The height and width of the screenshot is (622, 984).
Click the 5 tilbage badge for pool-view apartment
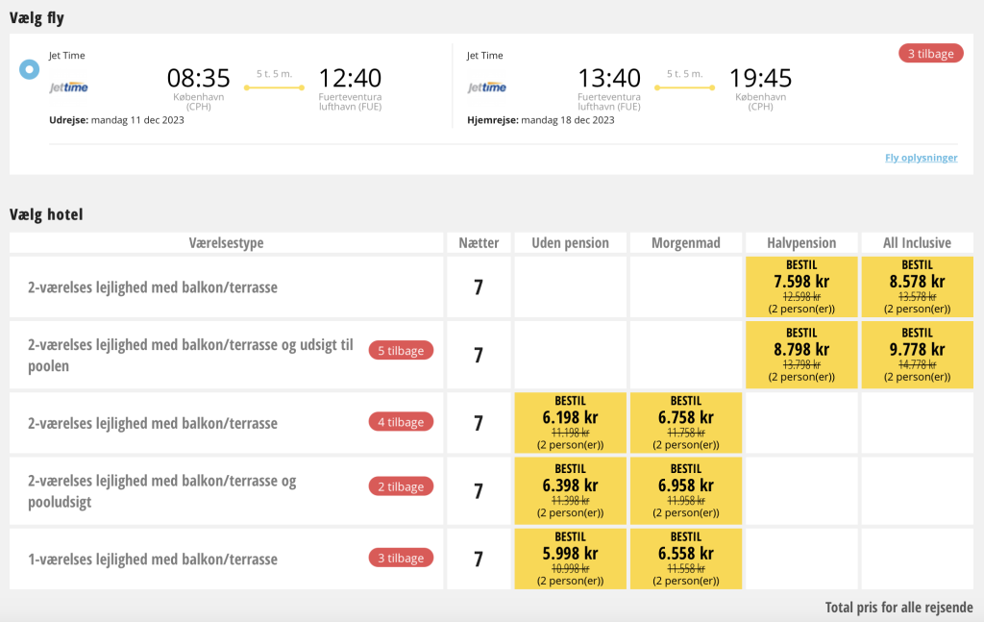tap(401, 351)
